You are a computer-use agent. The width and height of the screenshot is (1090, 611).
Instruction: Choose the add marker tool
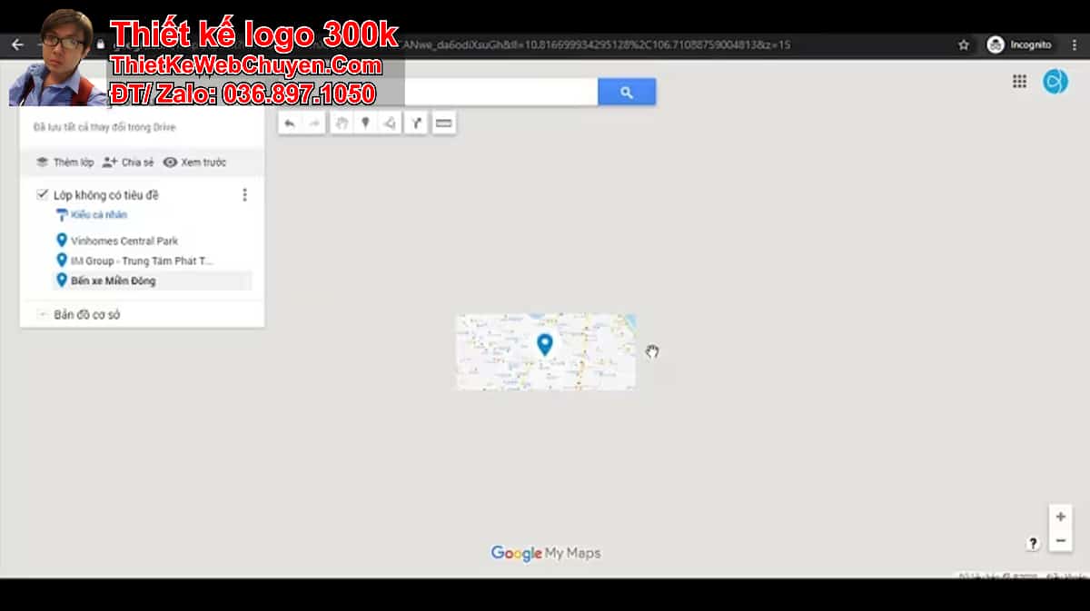point(365,123)
